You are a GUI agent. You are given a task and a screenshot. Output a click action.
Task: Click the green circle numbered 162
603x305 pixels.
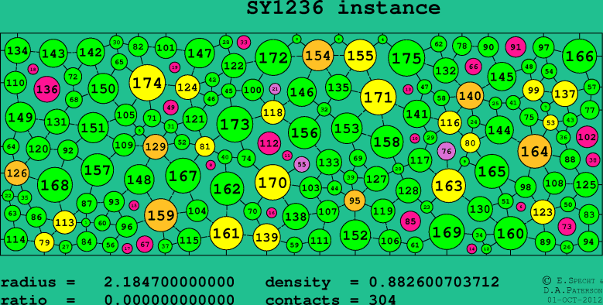[228, 188]
